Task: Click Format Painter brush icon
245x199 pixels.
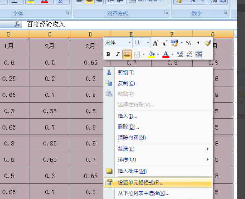Action: pos(208,43)
